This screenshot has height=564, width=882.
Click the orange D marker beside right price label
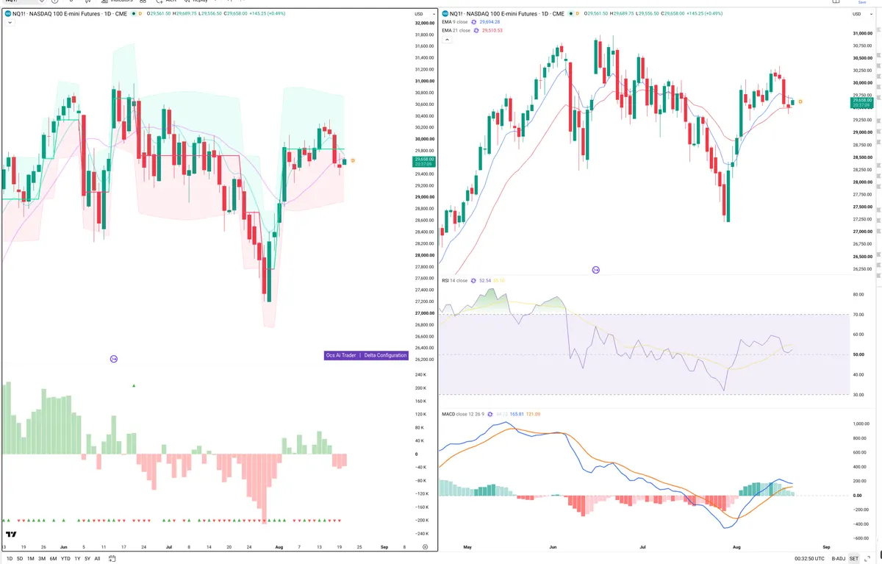coord(800,101)
